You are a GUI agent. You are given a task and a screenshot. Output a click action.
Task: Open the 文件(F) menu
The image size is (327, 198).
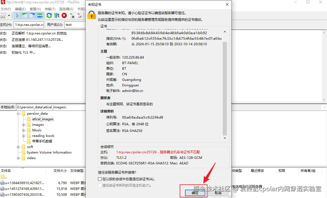point(6,9)
